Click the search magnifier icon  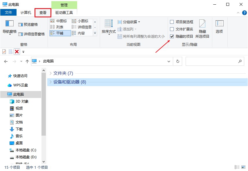240,61
